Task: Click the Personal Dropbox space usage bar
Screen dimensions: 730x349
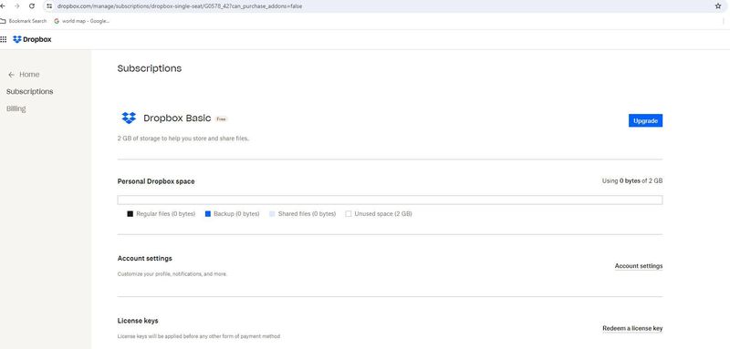Action: point(390,200)
